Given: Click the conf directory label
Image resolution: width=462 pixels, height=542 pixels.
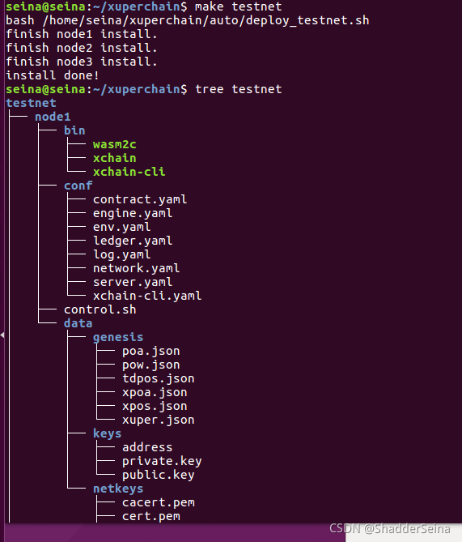Looking at the screenshot, I should coord(78,186).
